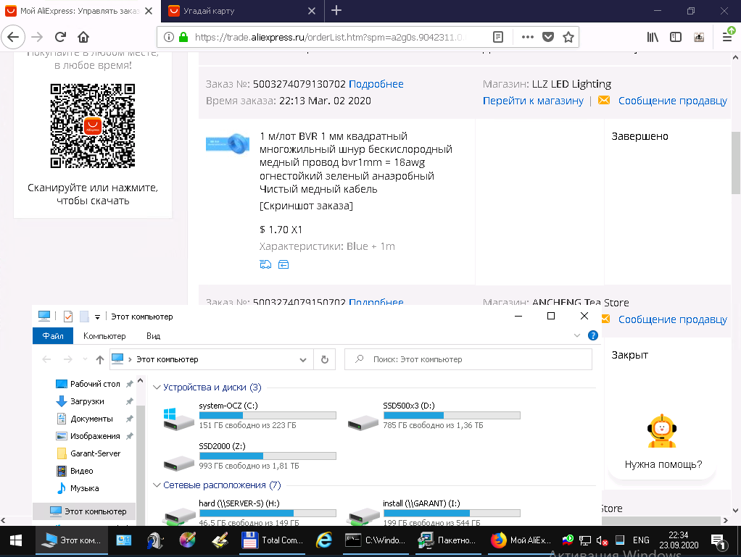Click the return box icon under order
The width and height of the screenshot is (741, 557).
[283, 264]
